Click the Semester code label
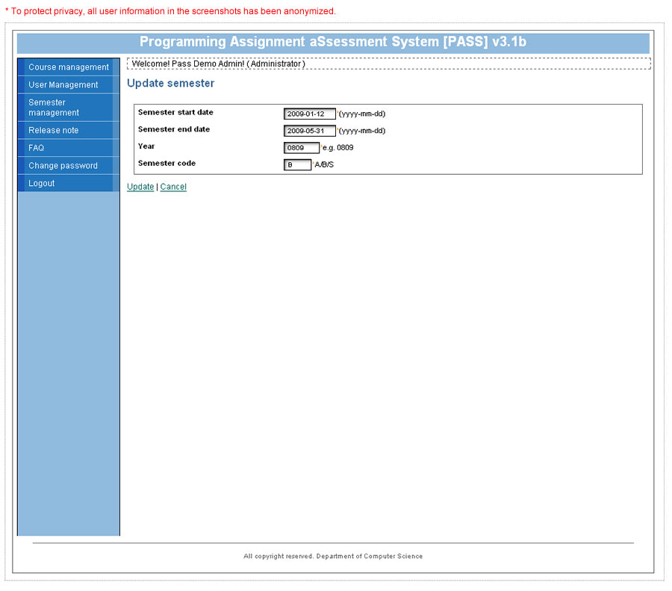Image resolution: width=672 pixels, height=591 pixels. coord(167,164)
